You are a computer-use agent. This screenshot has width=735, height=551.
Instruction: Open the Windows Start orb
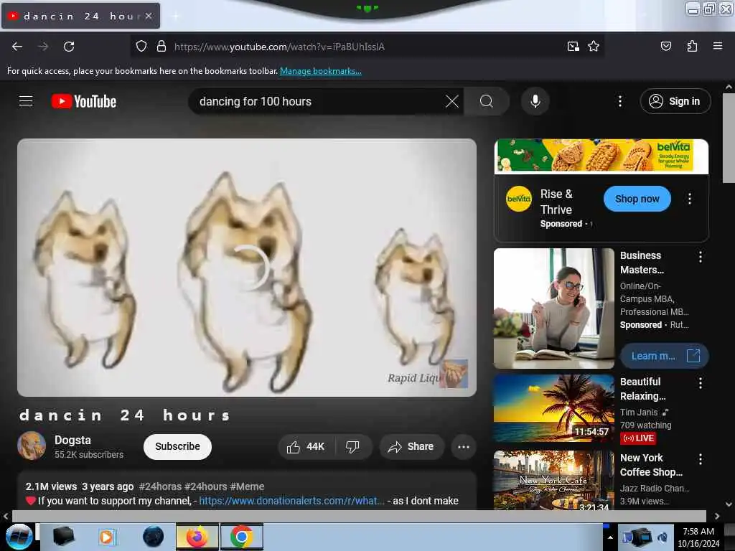(19, 537)
